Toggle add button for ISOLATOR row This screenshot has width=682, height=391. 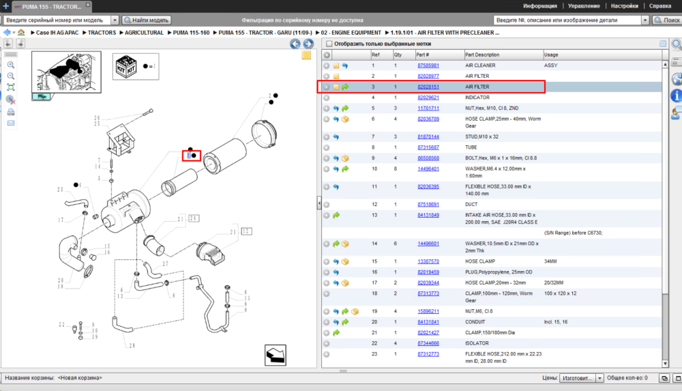(327, 343)
